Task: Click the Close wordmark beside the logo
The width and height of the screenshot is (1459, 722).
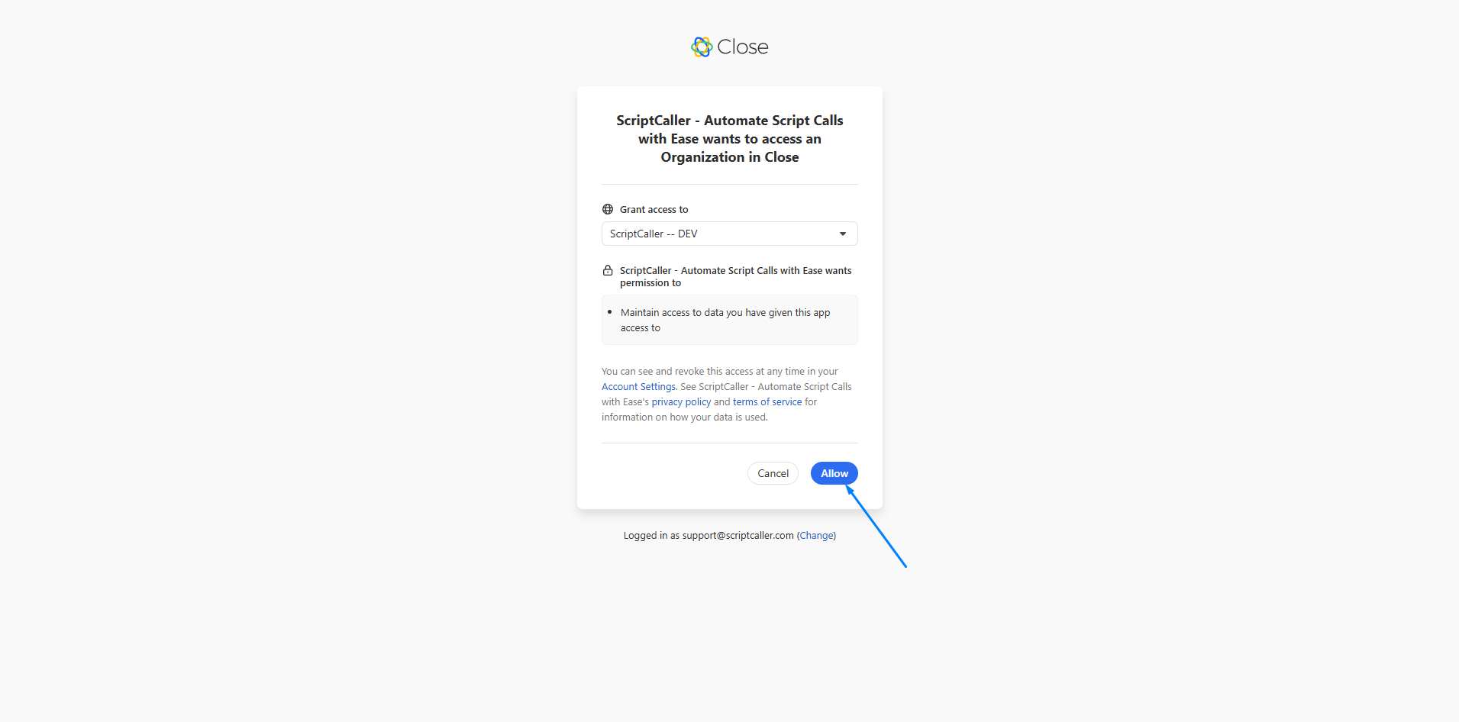Action: [x=743, y=47]
